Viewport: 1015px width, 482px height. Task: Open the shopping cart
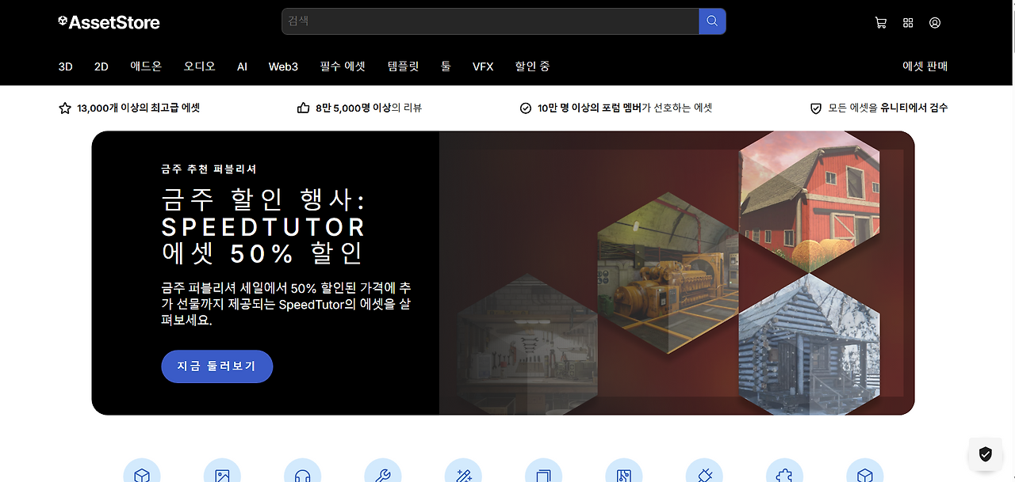[880, 23]
